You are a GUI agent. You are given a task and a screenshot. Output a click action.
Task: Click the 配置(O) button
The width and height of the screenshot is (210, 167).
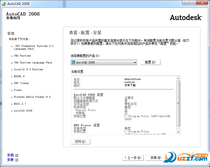[151, 62]
